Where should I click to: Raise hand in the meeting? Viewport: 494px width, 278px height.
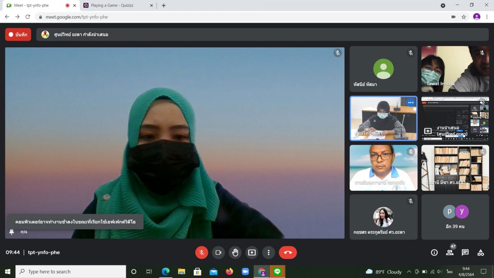tap(235, 252)
